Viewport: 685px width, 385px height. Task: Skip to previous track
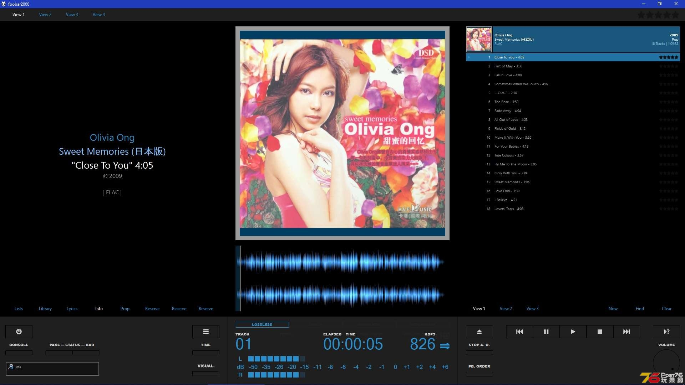click(x=519, y=332)
